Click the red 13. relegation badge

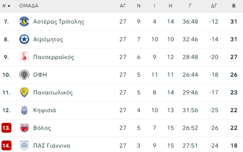6,128
